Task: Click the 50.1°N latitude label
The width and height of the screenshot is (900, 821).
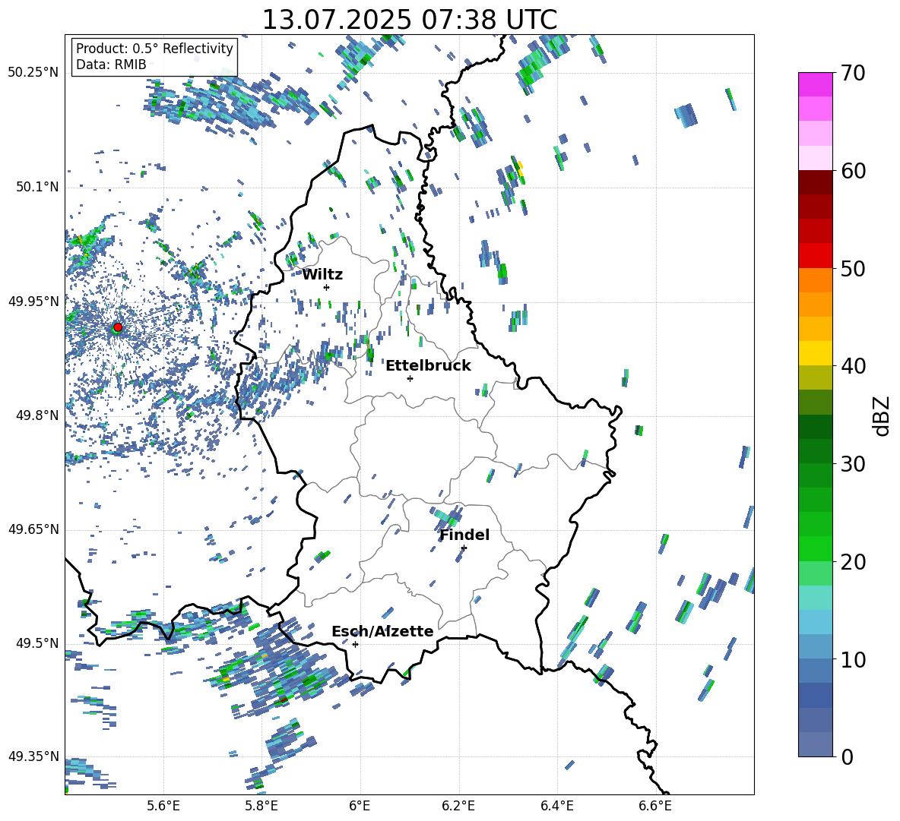Action: pyautogui.click(x=37, y=187)
